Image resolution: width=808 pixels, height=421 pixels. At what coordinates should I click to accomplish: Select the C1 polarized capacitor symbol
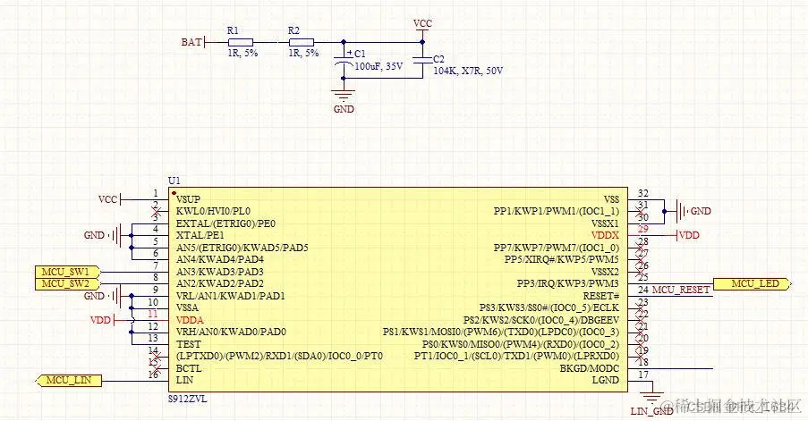tap(344, 60)
